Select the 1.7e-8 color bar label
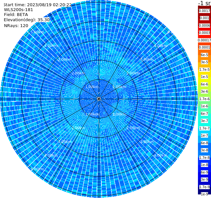The width and height of the screenshot is (211, 198). click(204, 158)
